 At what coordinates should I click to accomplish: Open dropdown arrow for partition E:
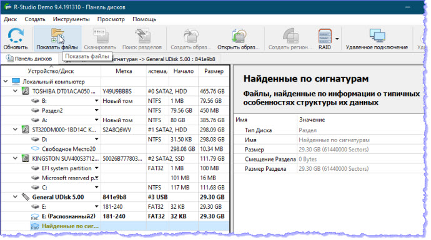(x=96, y=206)
